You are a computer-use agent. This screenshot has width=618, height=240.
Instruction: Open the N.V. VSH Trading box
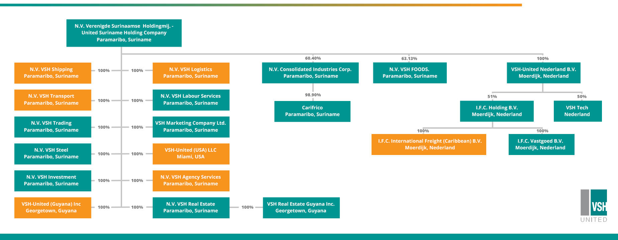point(53,127)
